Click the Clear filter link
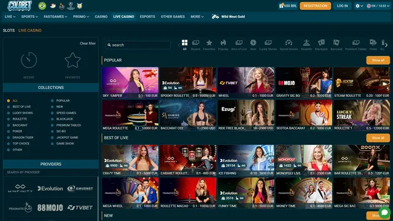The image size is (393, 221). pos(88,44)
